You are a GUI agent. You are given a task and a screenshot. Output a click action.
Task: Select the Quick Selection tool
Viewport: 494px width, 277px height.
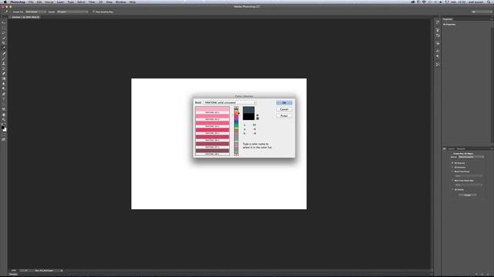4,38
